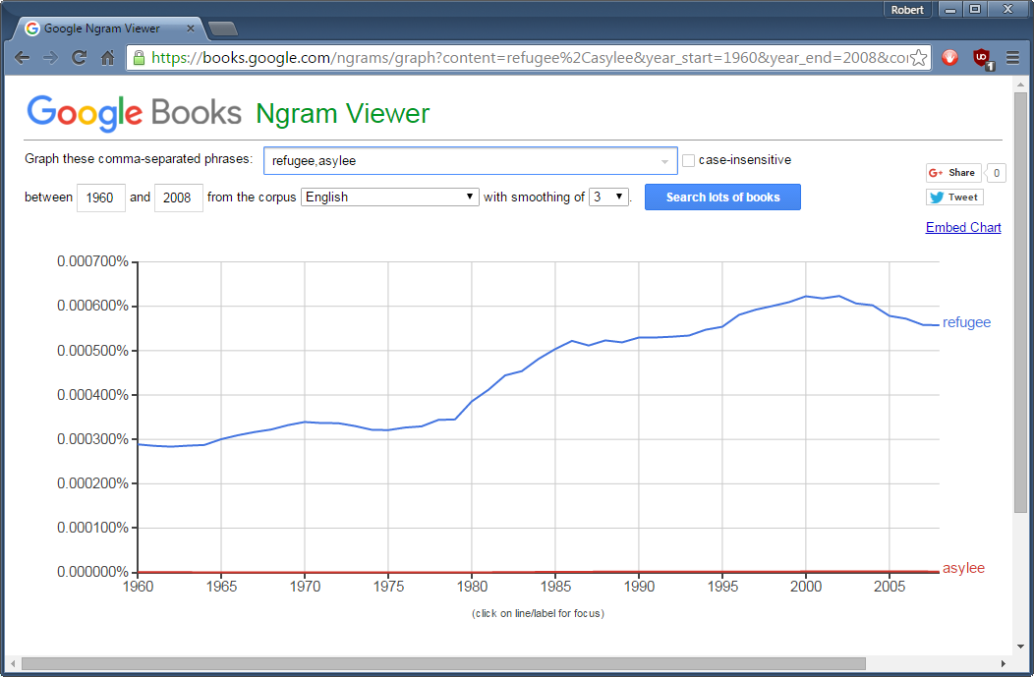The image size is (1034, 677).
Task: Open the browser home page icon
Action: 107,58
